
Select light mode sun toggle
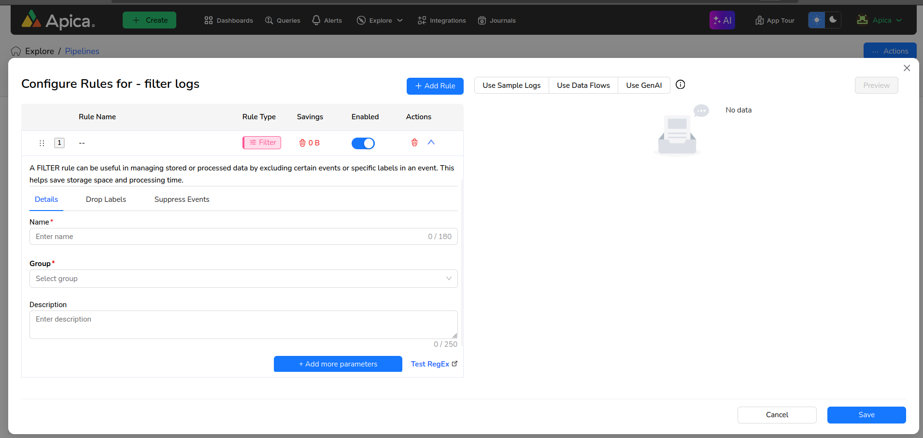pyautogui.click(x=816, y=20)
